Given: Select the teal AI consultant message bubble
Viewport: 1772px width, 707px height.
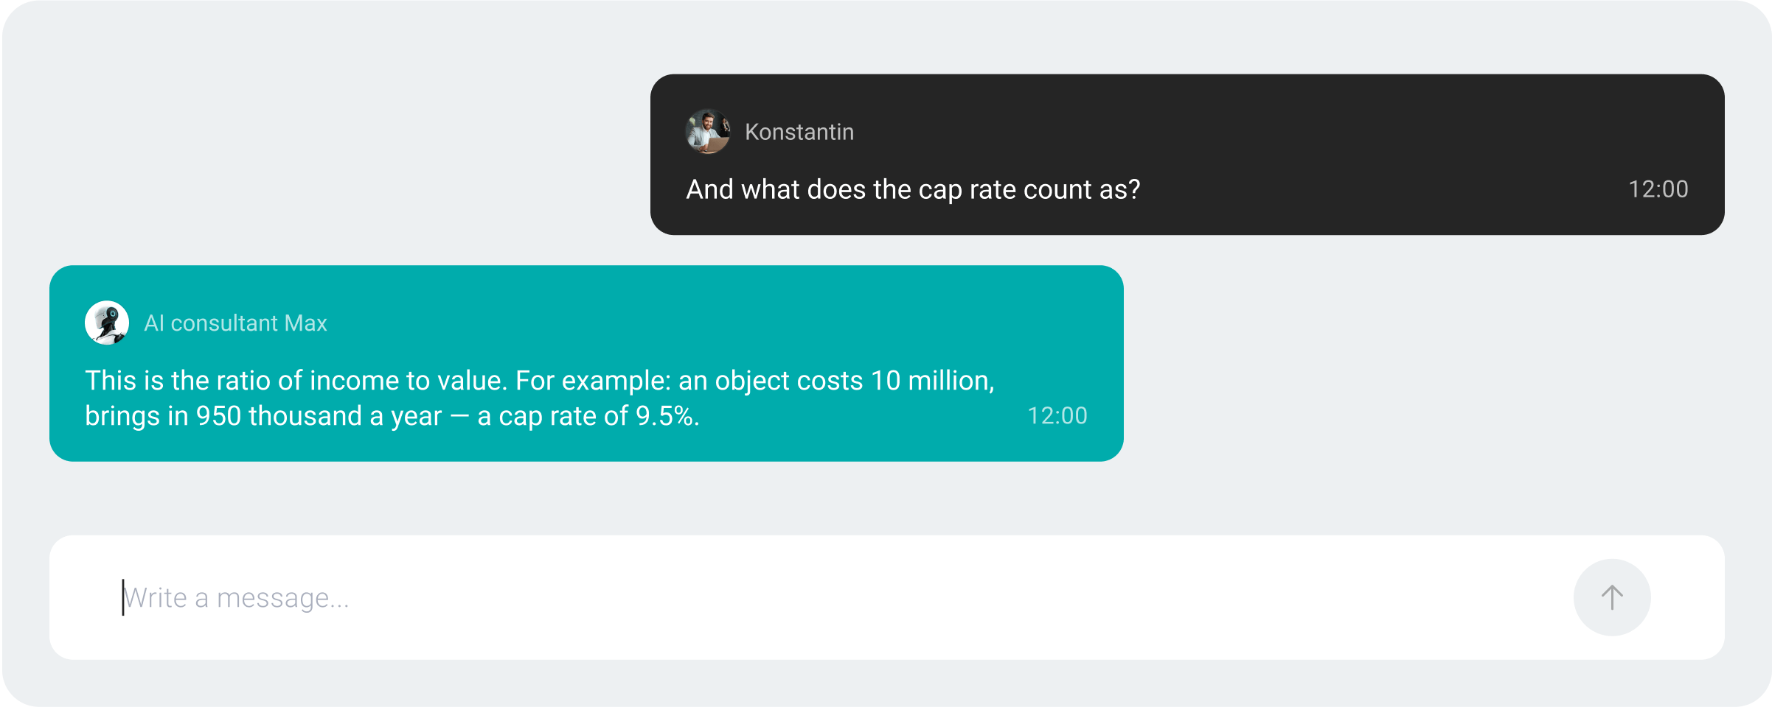Looking at the screenshot, I should coord(586,363).
